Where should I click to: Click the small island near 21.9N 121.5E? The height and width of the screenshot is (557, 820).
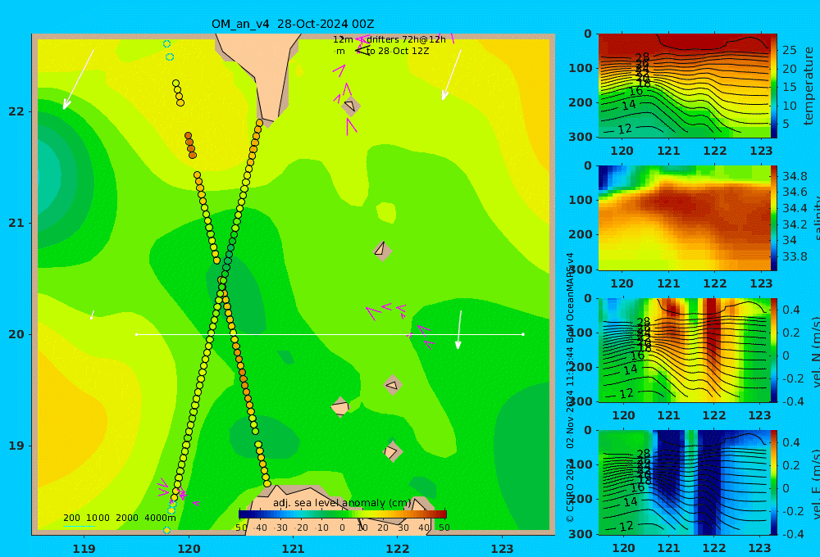point(351,106)
